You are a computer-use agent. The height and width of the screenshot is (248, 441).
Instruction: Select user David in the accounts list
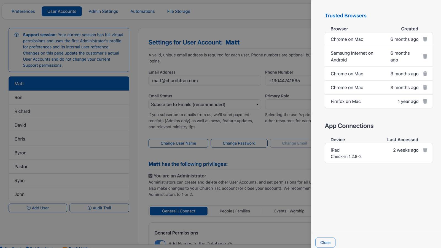(69, 125)
